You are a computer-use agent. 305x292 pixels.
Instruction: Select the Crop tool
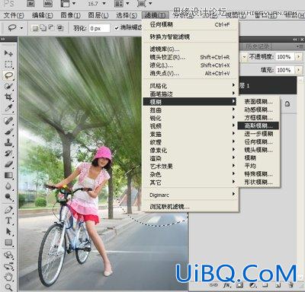[8, 97]
